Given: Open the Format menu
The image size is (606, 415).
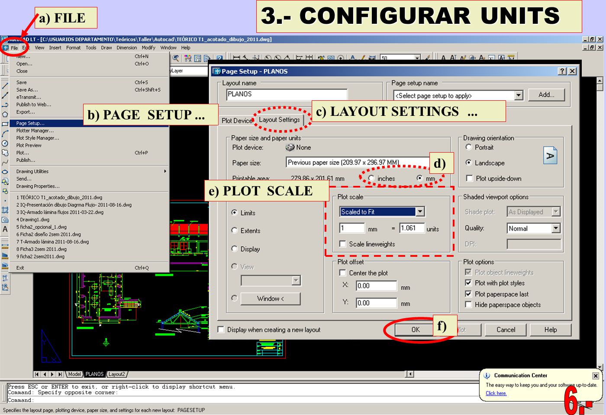Looking at the screenshot, I should (x=73, y=48).
